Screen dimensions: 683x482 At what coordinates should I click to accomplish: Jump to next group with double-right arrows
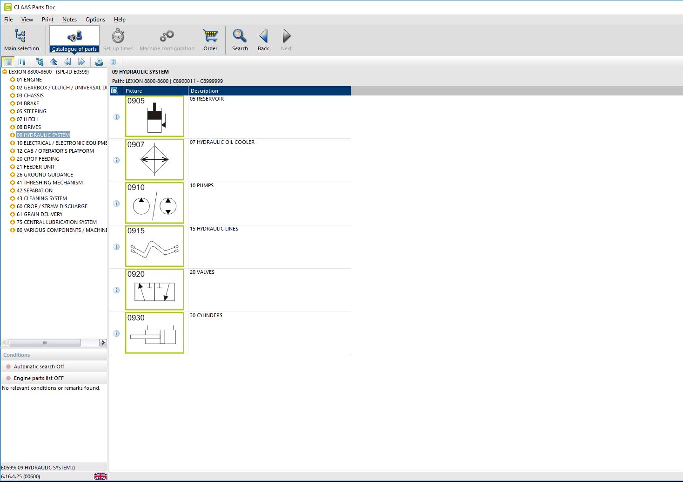[x=81, y=62]
